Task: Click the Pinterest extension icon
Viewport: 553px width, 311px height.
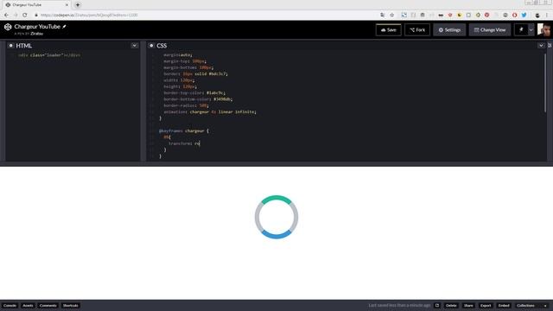Action: 486,16
